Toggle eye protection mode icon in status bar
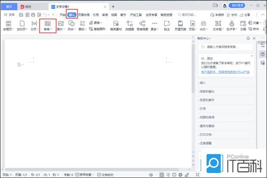267x178 pixels. 151,175
